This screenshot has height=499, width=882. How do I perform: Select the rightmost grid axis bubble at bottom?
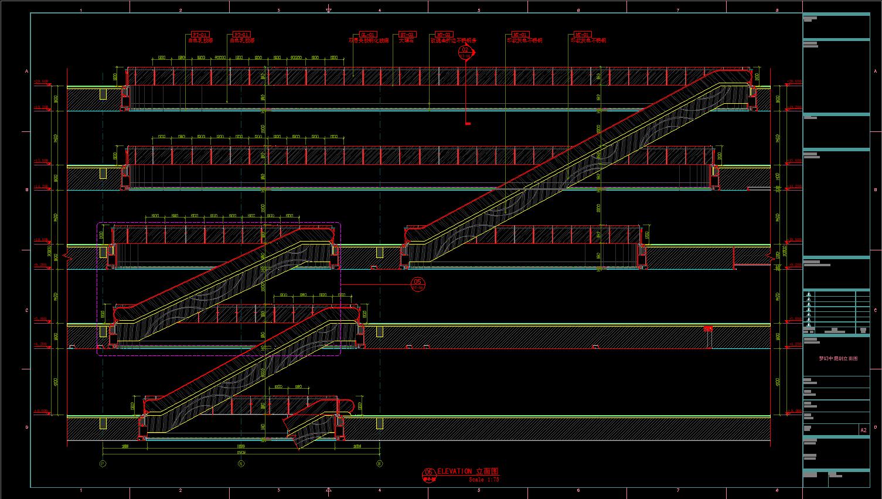pos(379,464)
